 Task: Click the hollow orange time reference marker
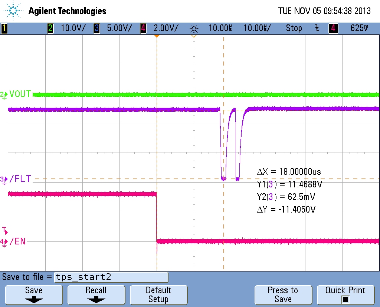point(194,36)
